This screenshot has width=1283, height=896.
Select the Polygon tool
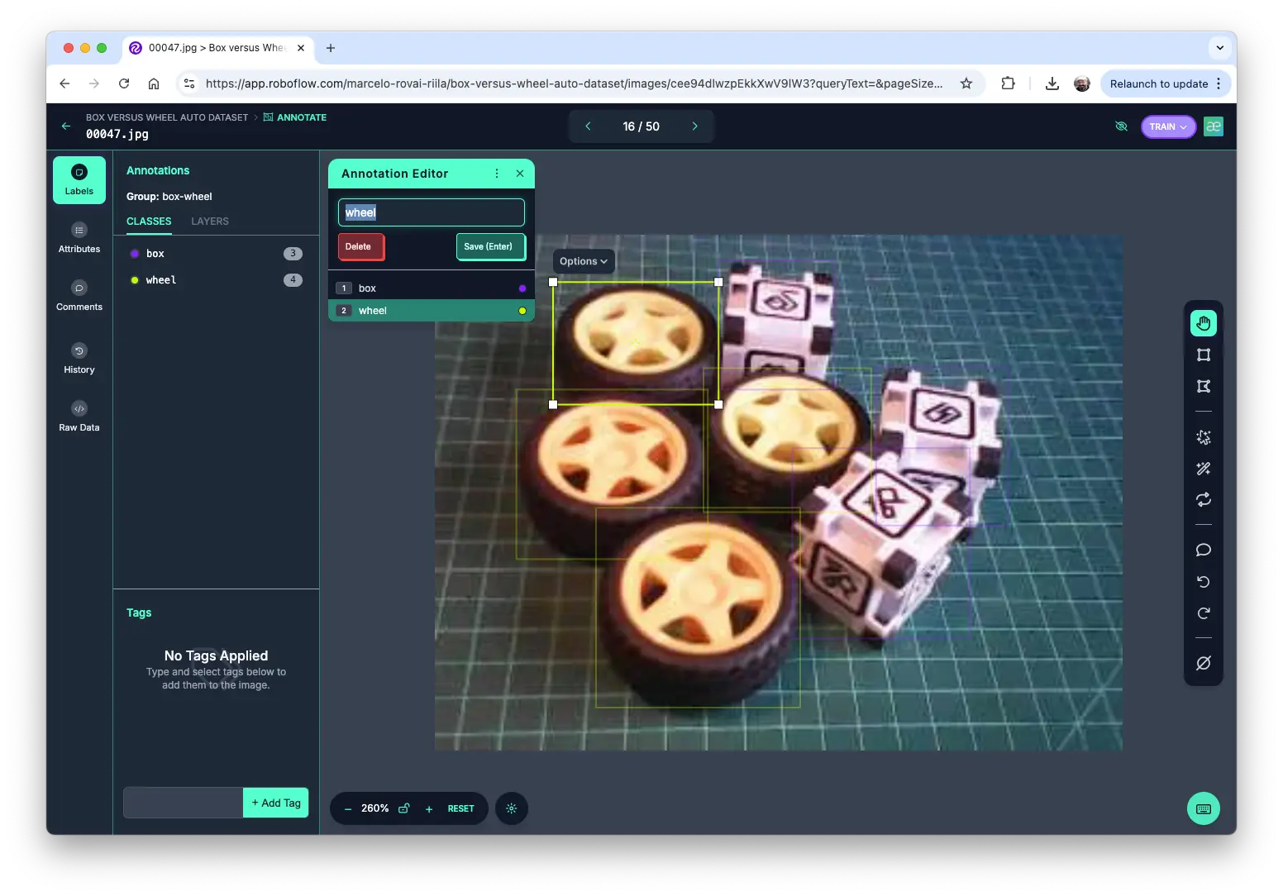coord(1203,386)
